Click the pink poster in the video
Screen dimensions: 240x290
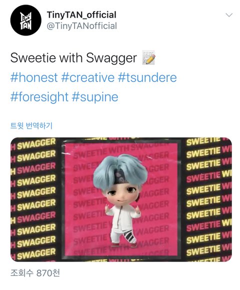(121, 199)
